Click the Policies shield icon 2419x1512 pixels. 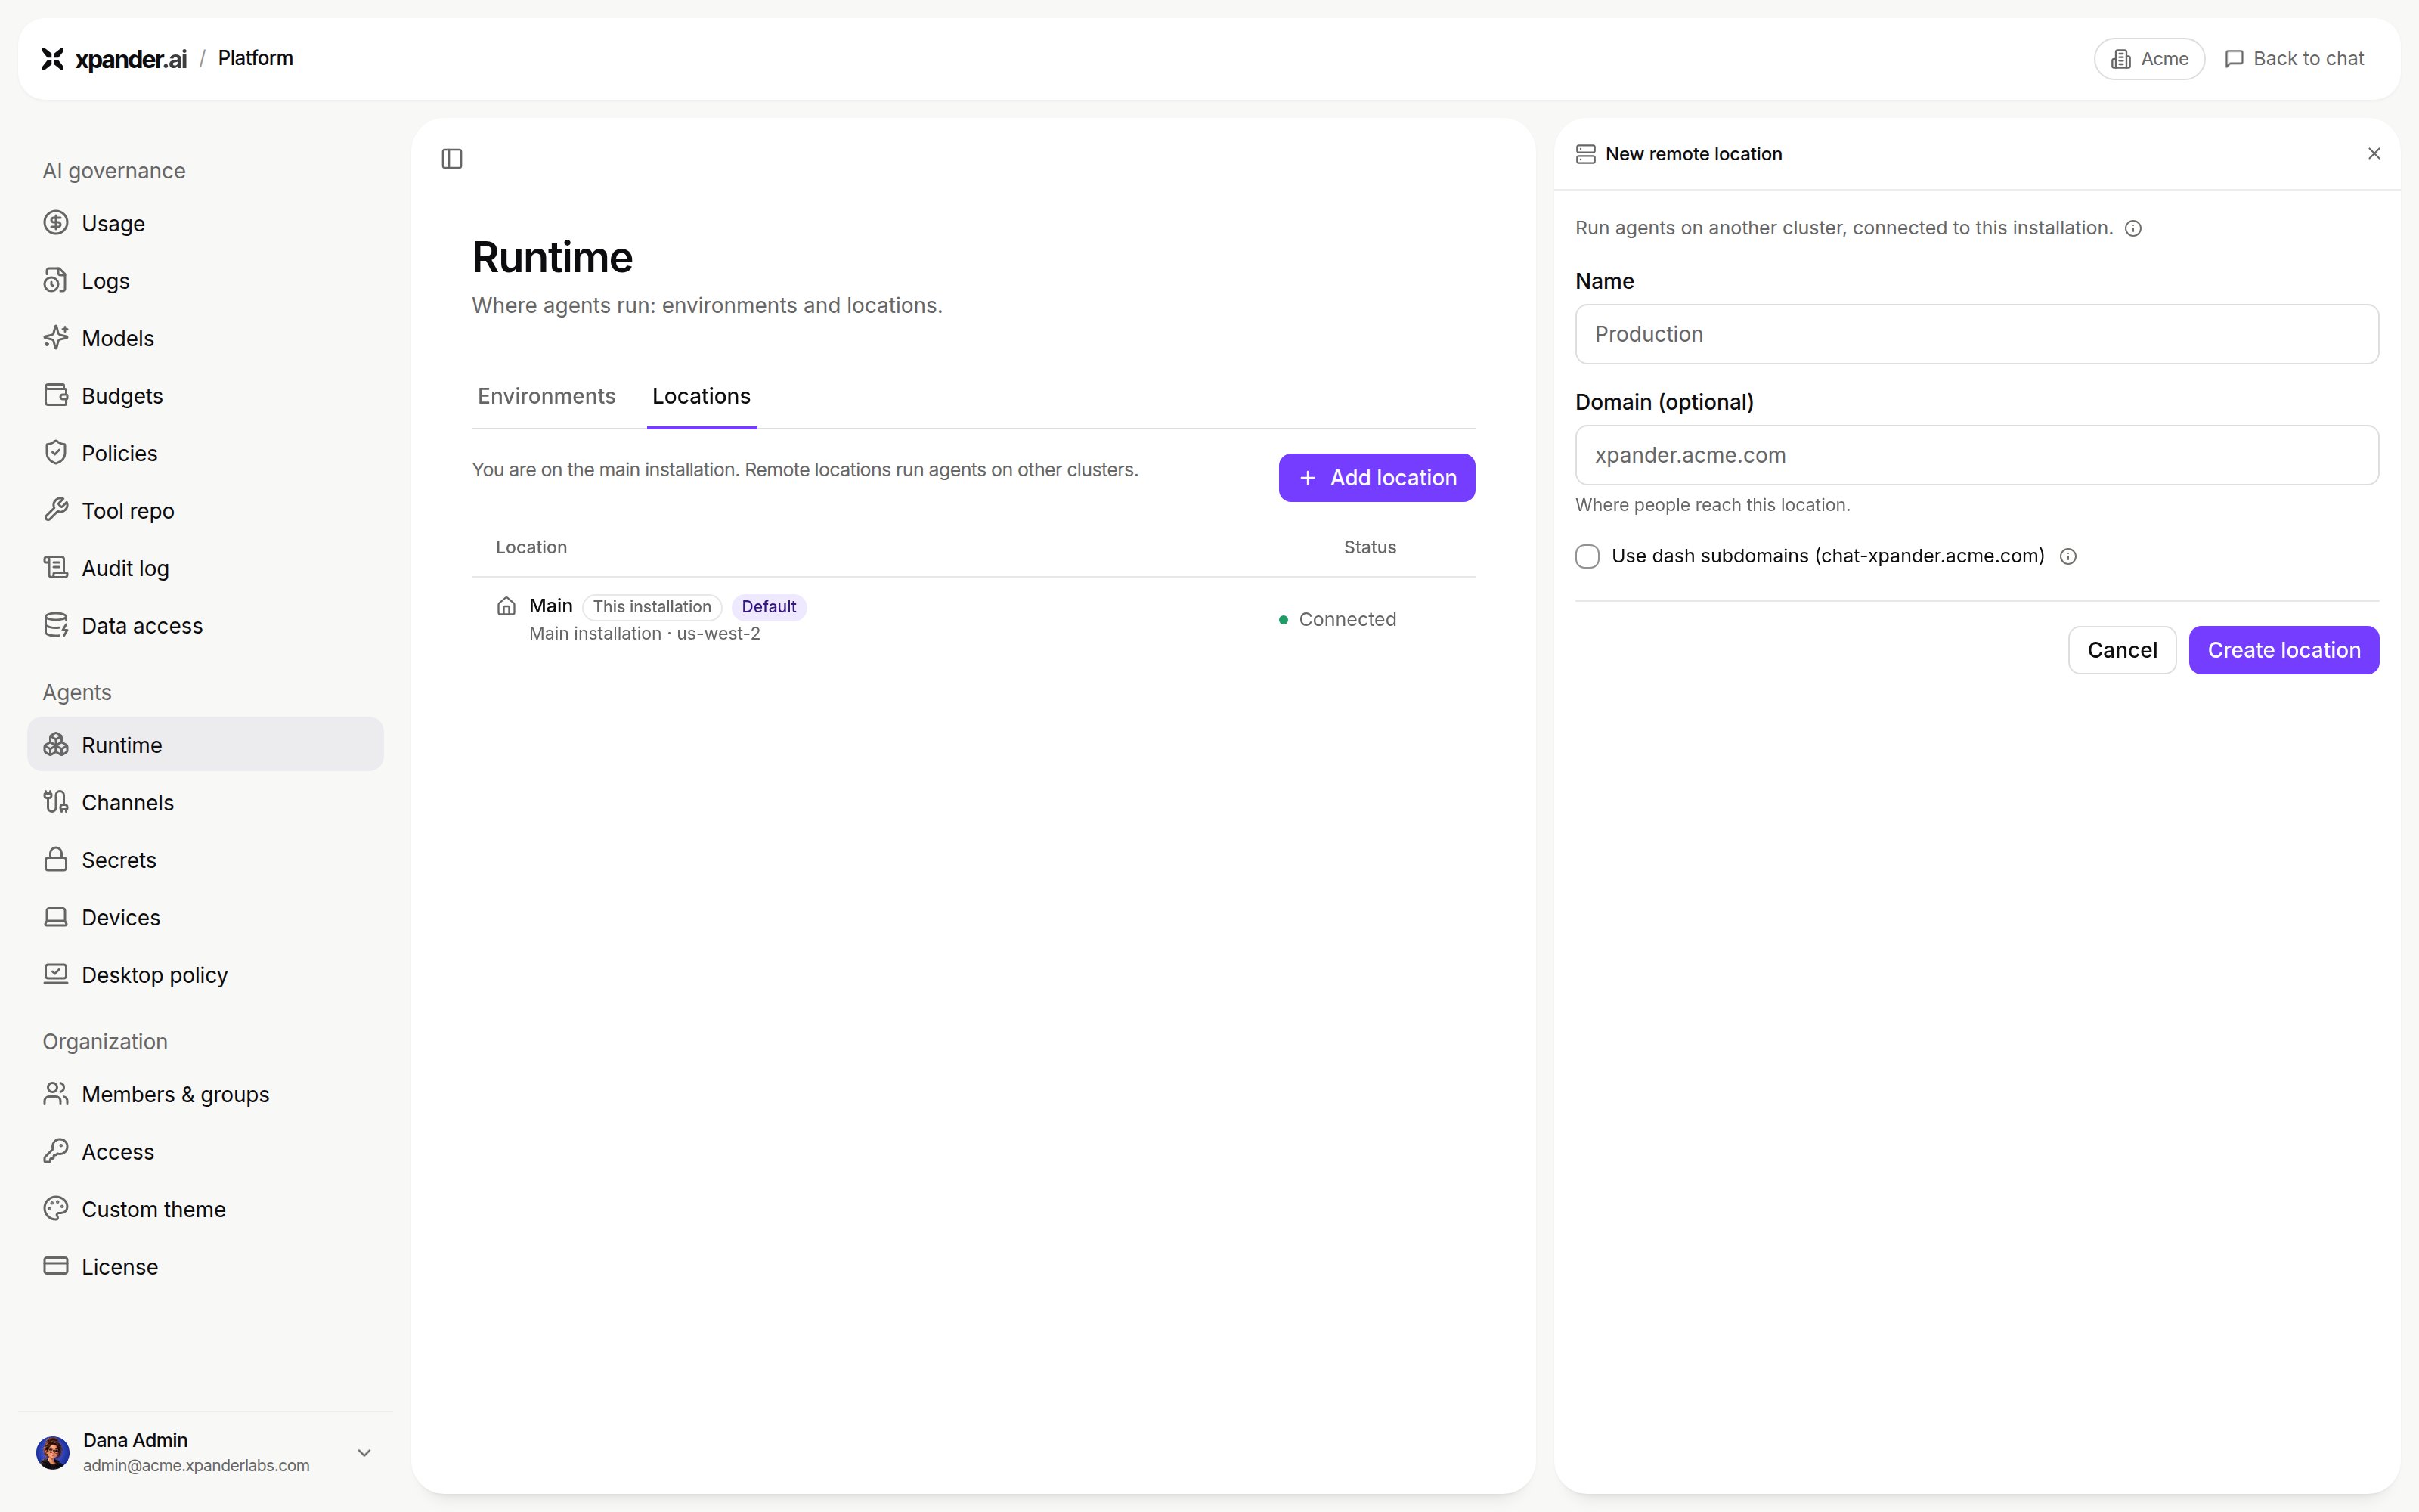[56, 453]
